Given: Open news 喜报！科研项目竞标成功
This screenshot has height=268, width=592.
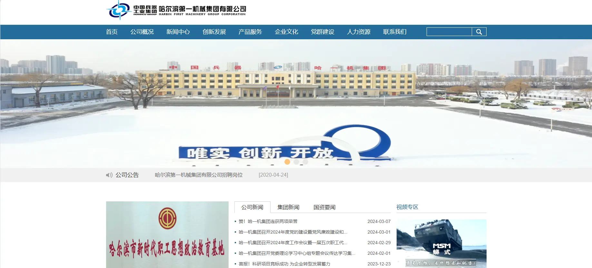Looking at the screenshot, I should coord(284,264).
